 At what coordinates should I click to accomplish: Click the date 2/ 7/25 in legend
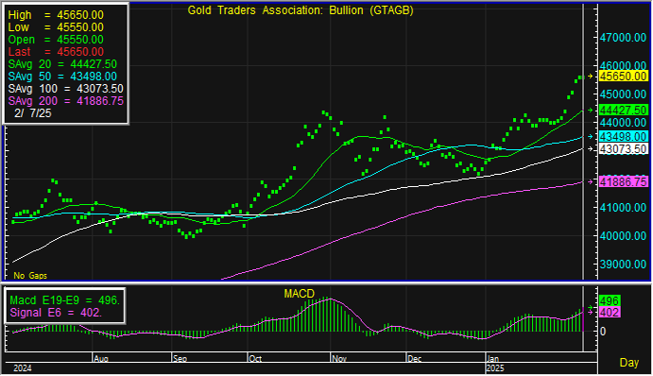(x=32, y=113)
